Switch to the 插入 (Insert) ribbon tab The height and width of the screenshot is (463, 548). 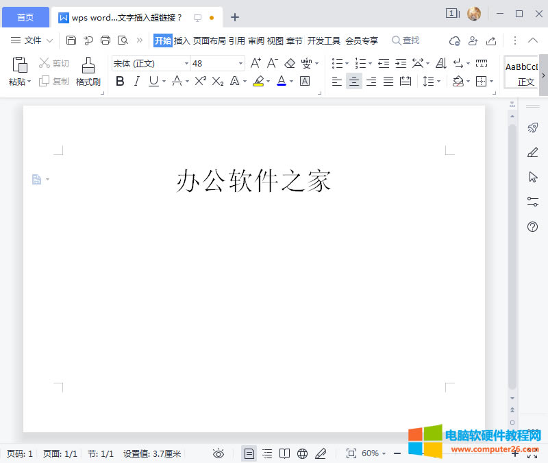(x=182, y=40)
